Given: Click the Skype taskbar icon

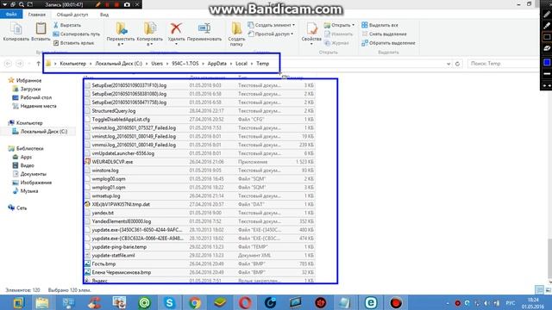Looking at the screenshot, I should (x=169, y=302).
